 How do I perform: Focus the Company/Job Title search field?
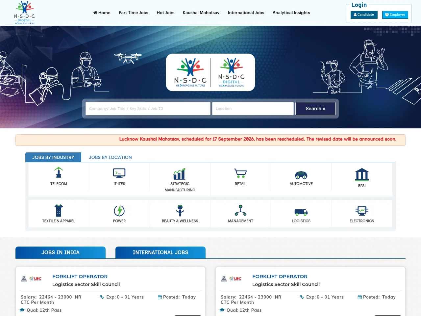tap(148, 109)
